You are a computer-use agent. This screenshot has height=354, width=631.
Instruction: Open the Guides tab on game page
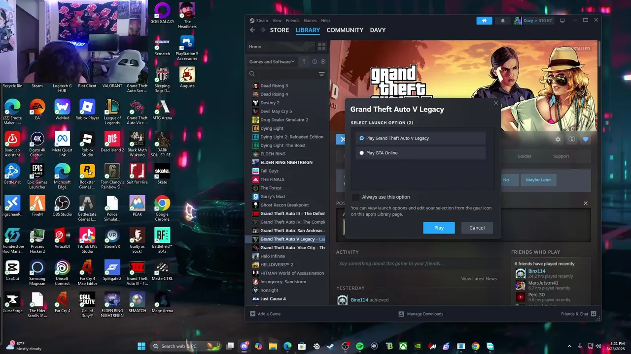pyautogui.click(x=524, y=156)
